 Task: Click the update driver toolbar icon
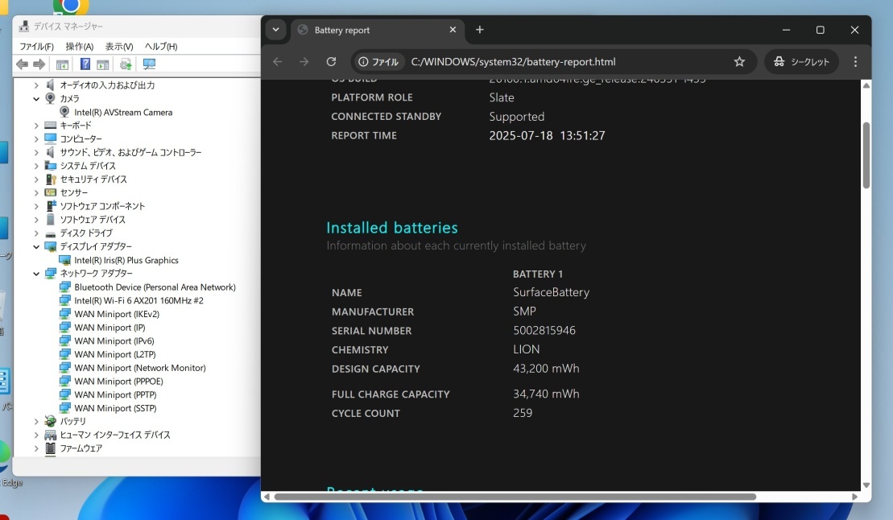tap(126, 64)
